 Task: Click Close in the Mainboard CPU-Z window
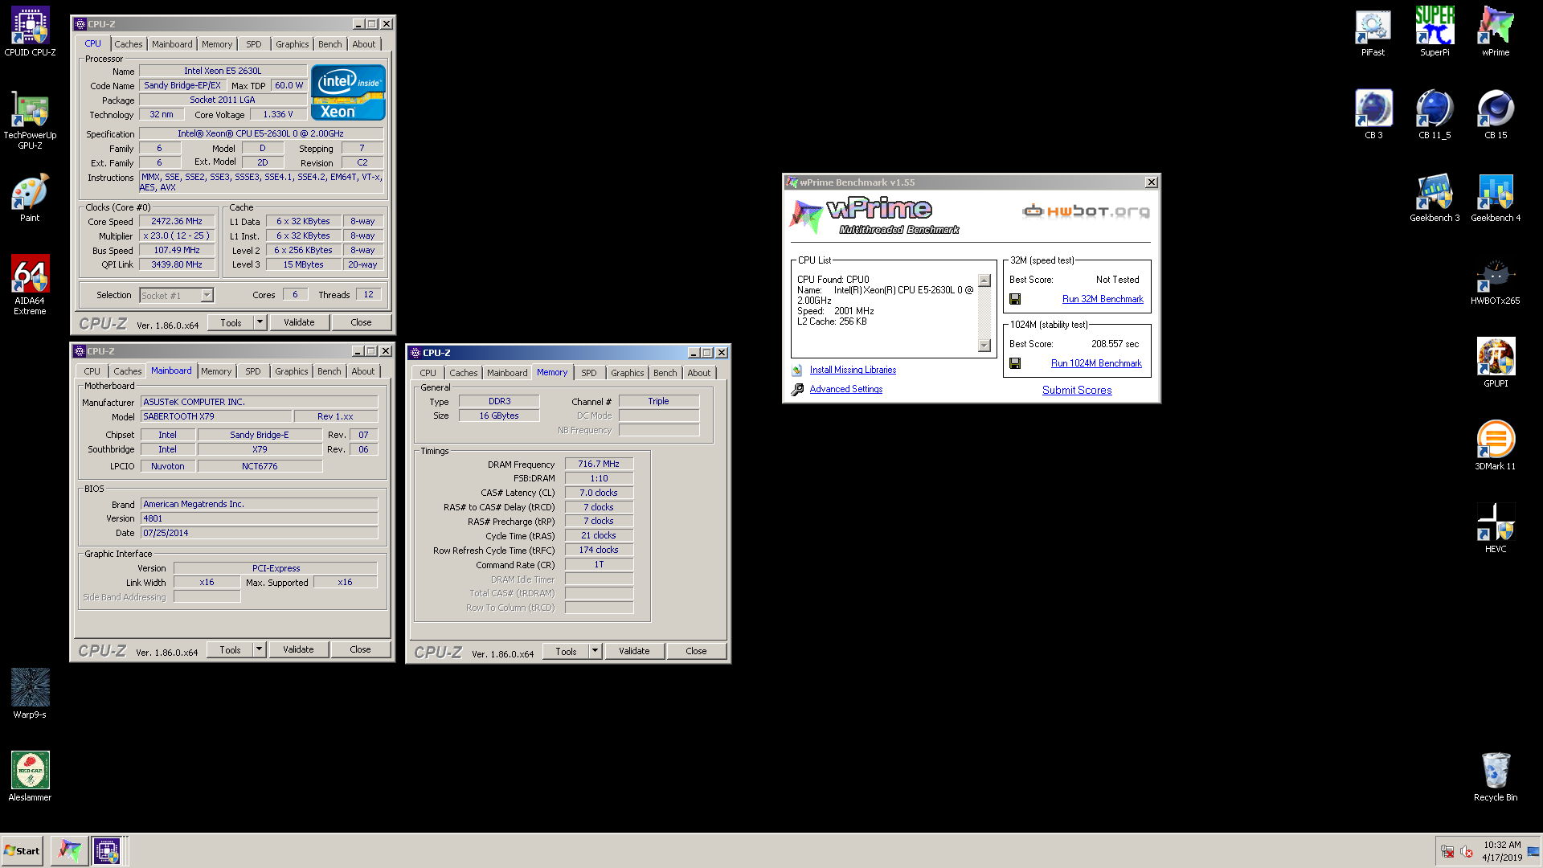[360, 649]
